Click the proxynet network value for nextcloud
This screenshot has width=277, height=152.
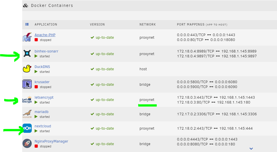click(147, 128)
